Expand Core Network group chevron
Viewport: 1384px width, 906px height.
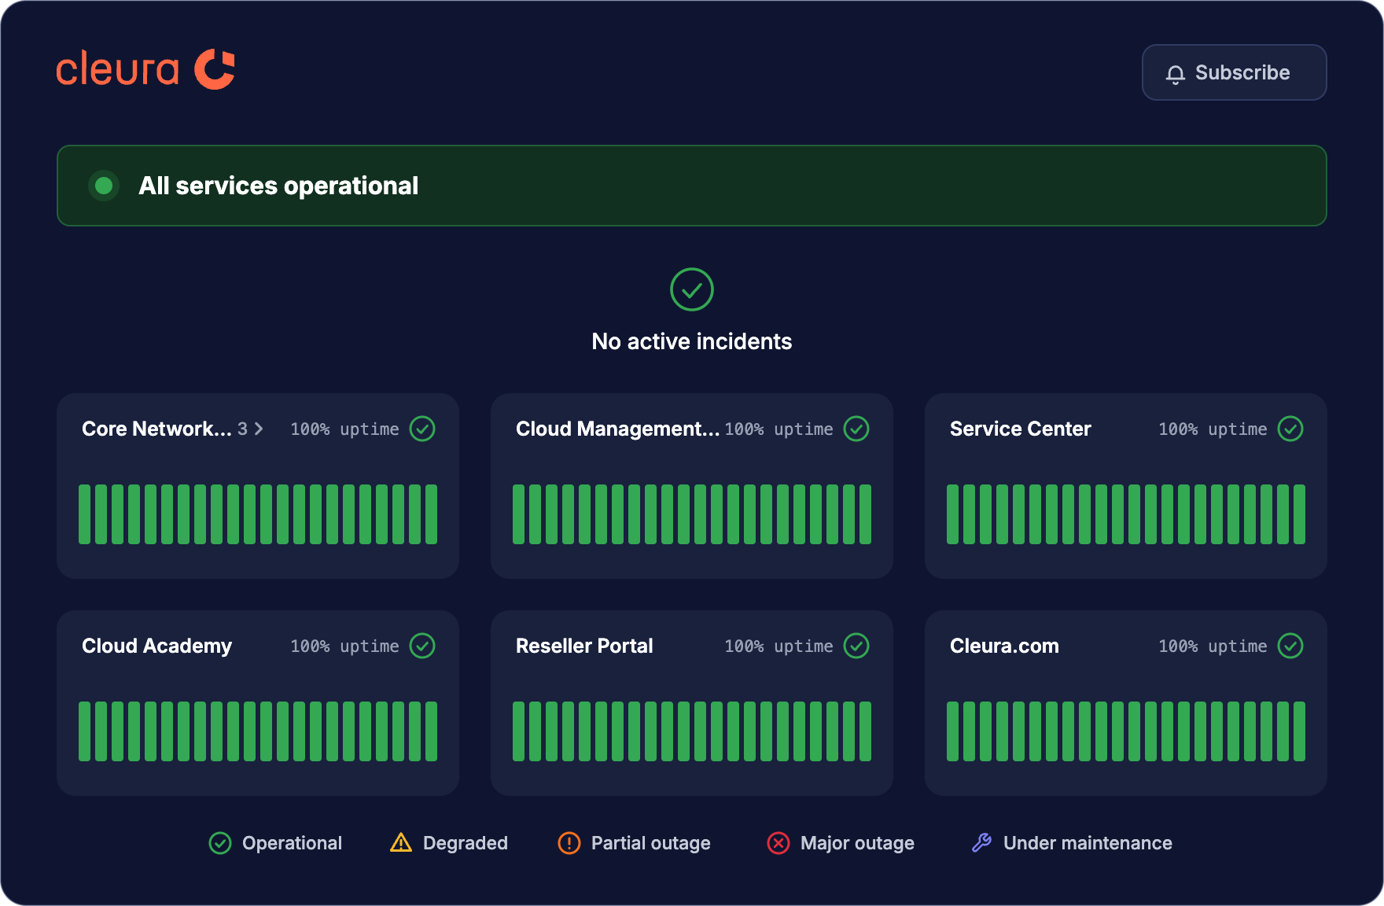point(258,429)
